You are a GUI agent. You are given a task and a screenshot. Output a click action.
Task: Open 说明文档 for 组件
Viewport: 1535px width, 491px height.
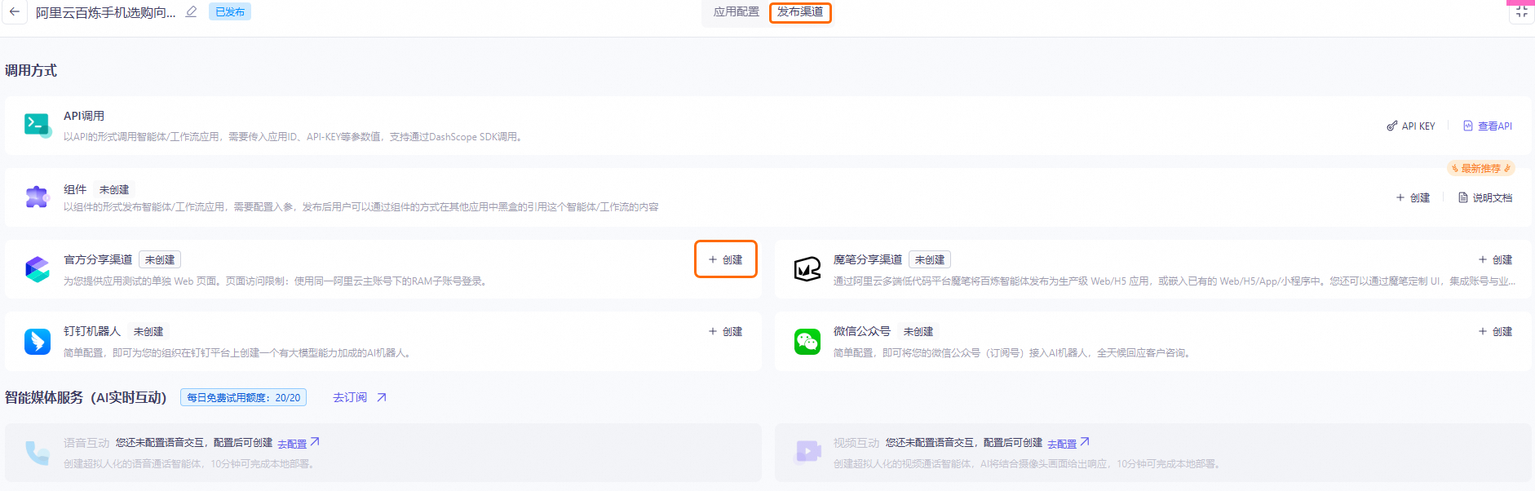coord(1485,198)
